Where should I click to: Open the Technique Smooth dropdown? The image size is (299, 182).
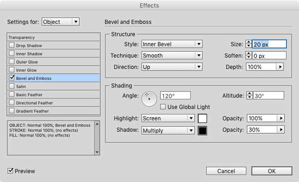pos(172,55)
